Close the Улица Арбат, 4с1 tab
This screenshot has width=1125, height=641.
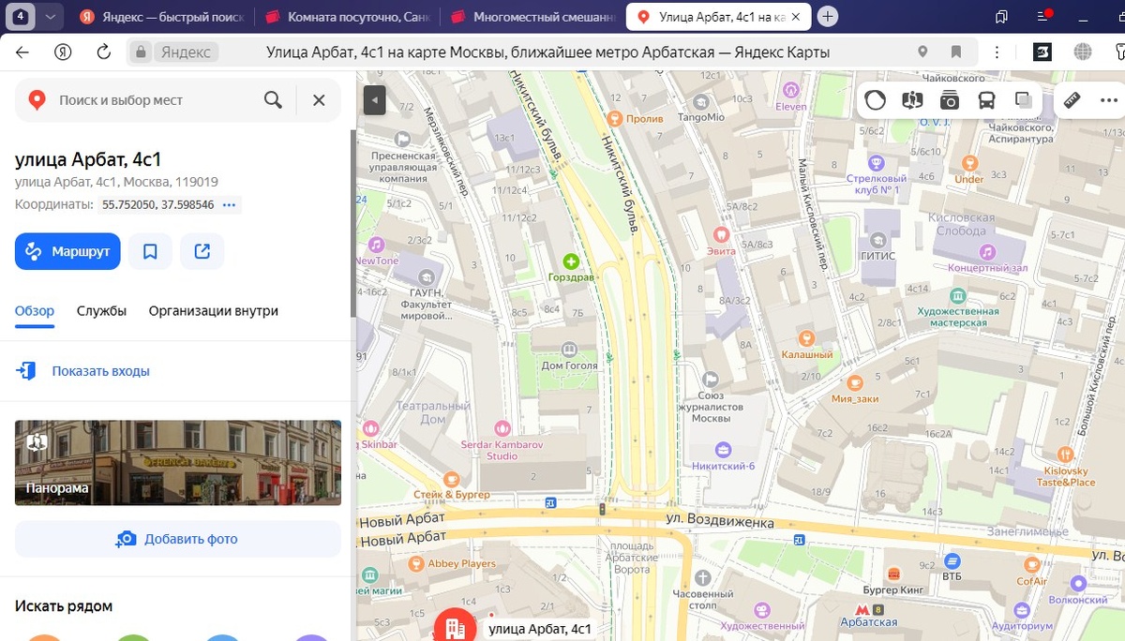click(796, 17)
